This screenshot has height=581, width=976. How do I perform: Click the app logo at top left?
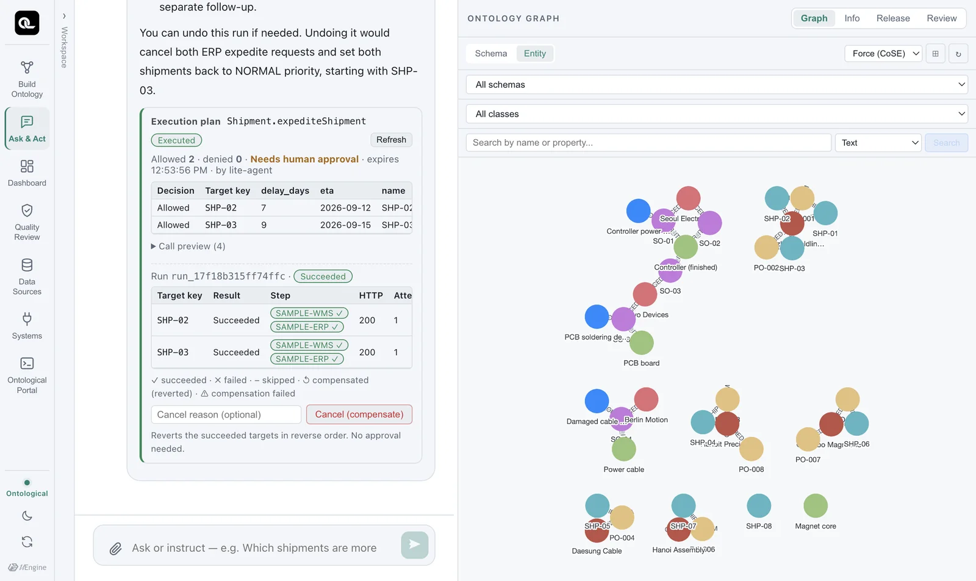tap(27, 23)
